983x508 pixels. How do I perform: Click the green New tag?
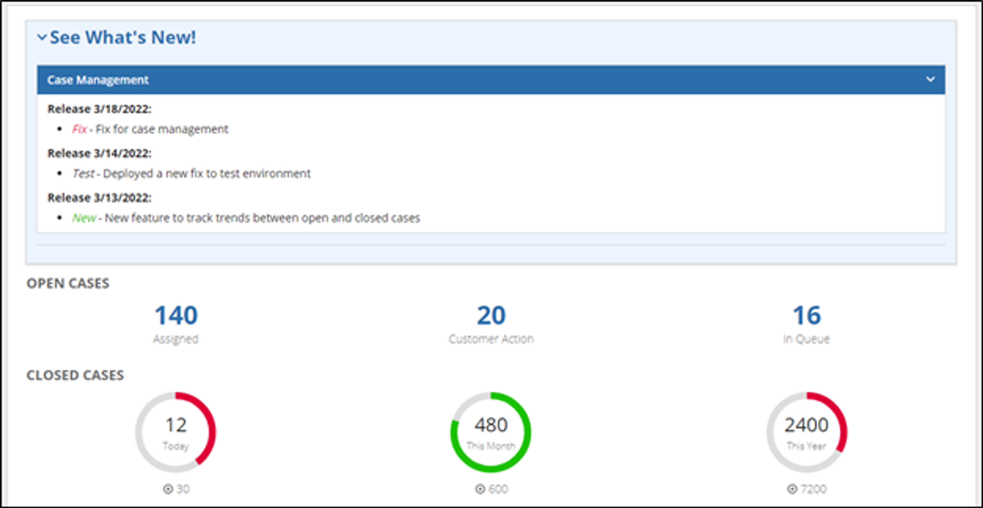tap(84, 218)
